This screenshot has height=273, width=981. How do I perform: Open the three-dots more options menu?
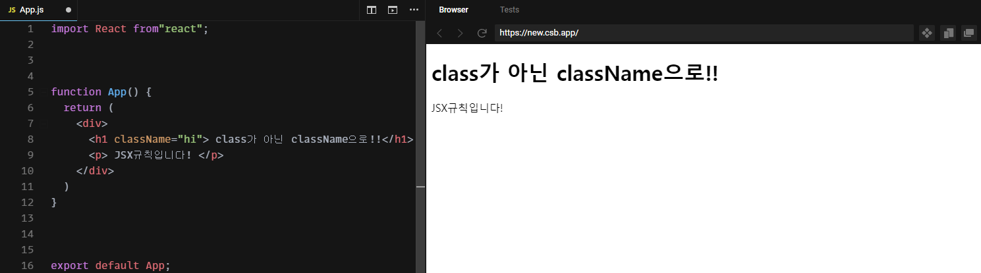click(414, 10)
